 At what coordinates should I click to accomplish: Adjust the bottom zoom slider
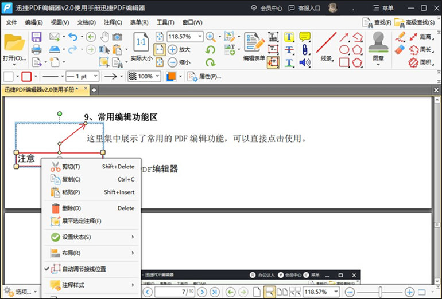point(380,292)
